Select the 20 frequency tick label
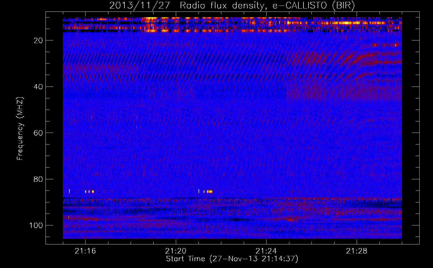The width and height of the screenshot is (433, 268). tap(38, 40)
